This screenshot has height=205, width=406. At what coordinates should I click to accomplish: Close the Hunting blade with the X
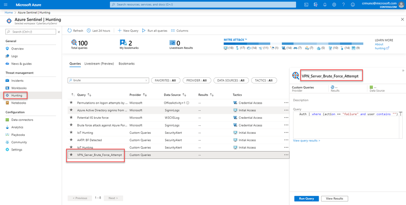point(402,20)
